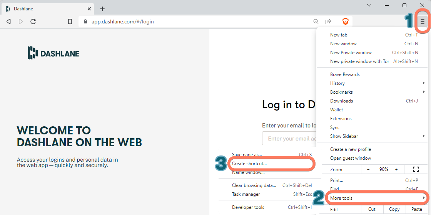The image size is (431, 215).
Task: Toggle fullscreen icon in Zoom row
Action: (x=416, y=169)
